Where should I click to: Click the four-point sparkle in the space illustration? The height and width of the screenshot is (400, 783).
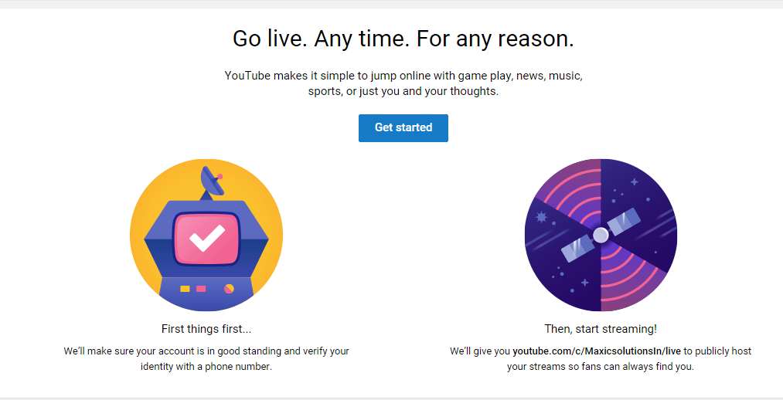(x=634, y=182)
